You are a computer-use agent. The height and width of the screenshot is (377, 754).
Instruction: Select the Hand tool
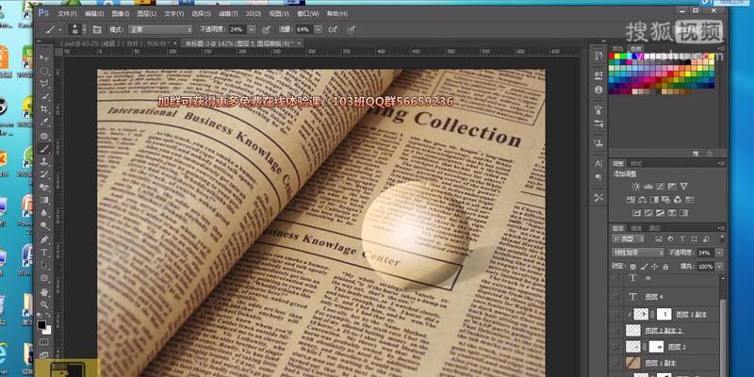[x=44, y=291]
